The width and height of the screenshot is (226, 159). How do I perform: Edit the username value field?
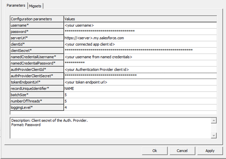[140, 25]
